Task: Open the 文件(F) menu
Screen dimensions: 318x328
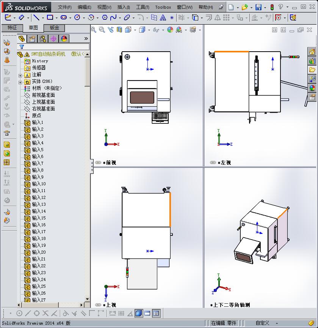Action: [x=64, y=7]
